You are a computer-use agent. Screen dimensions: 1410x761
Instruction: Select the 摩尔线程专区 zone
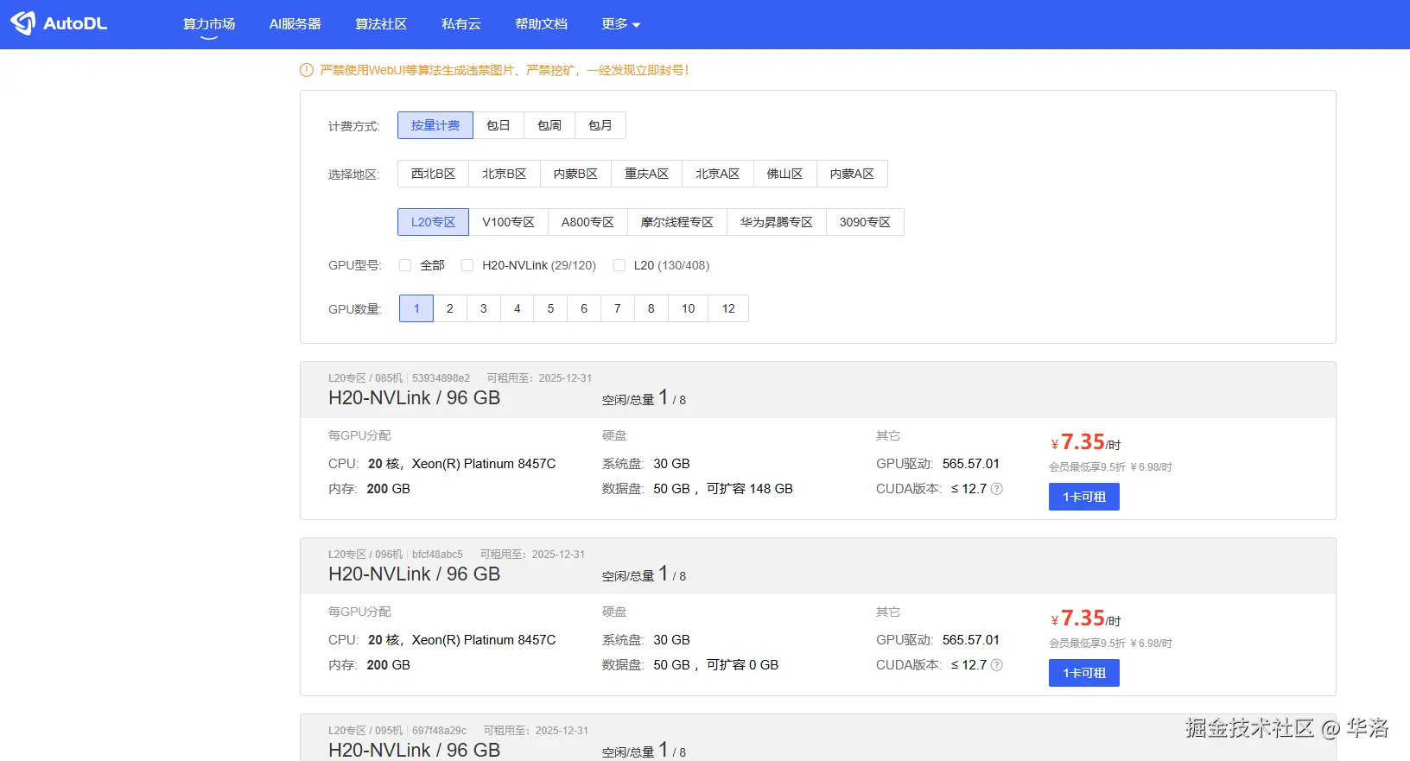pyautogui.click(x=677, y=222)
